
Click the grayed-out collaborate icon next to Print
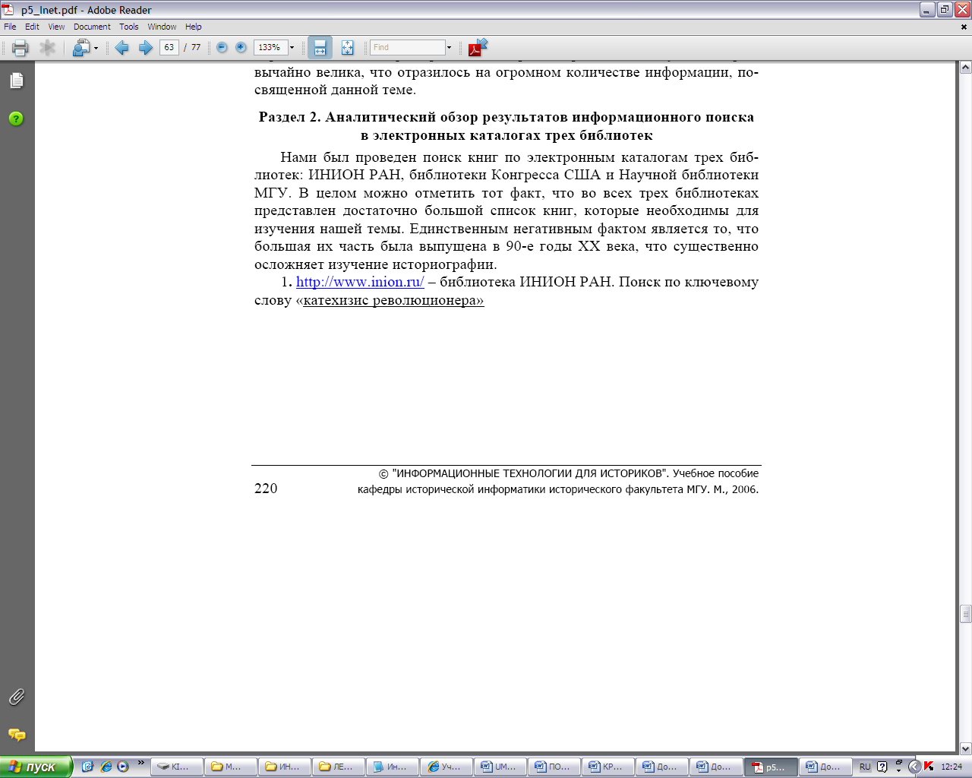pos(48,48)
